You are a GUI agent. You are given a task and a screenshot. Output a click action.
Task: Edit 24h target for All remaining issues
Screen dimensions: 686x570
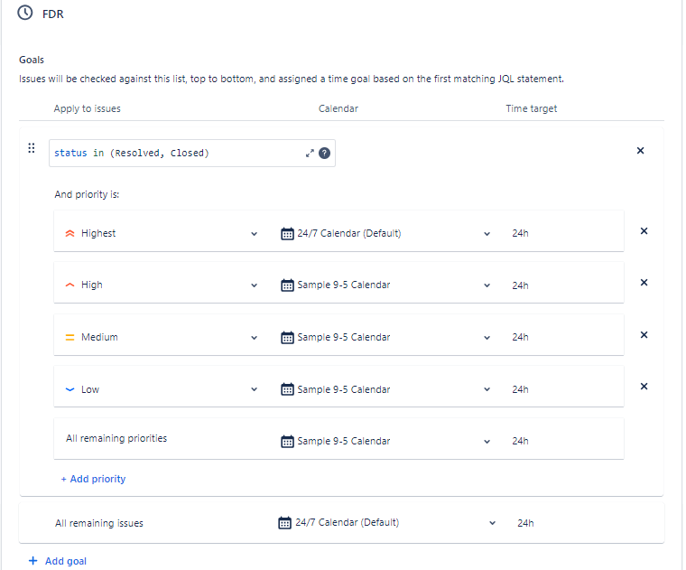pos(525,523)
